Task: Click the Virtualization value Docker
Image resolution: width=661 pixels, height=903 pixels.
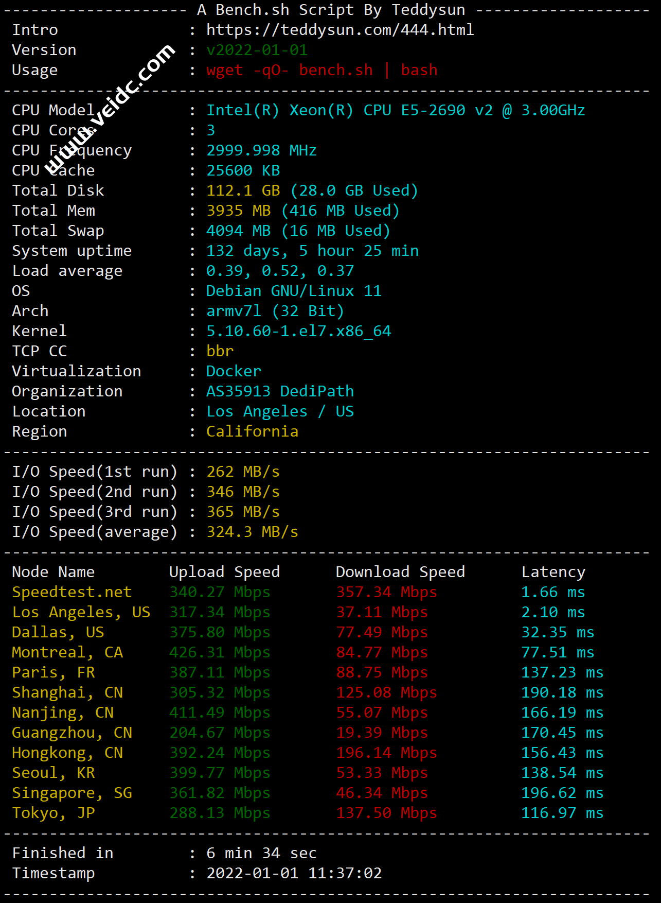Action: (234, 371)
